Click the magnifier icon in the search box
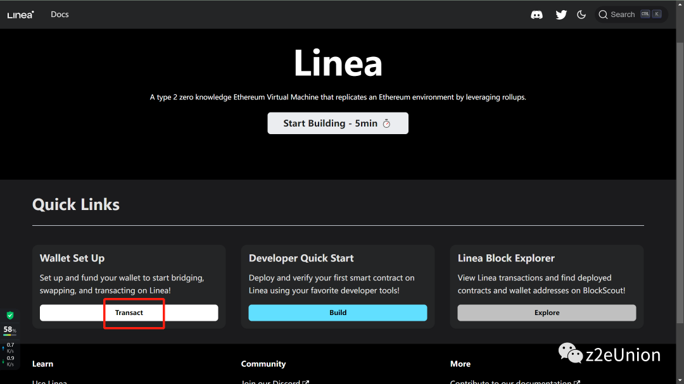Viewport: 684px width, 384px height. click(603, 15)
